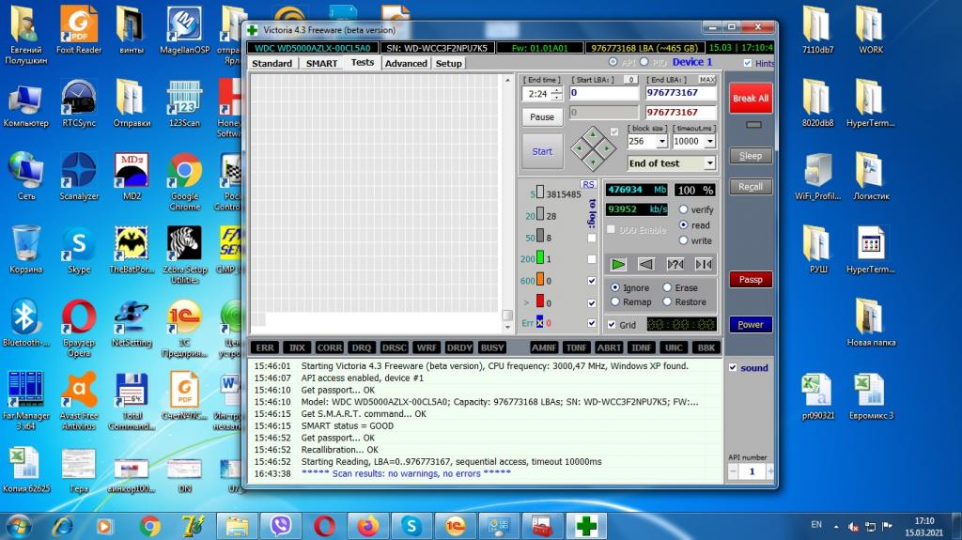Open Google Chrome desktop shortcut
This screenshot has width=962, height=540.
(185, 181)
